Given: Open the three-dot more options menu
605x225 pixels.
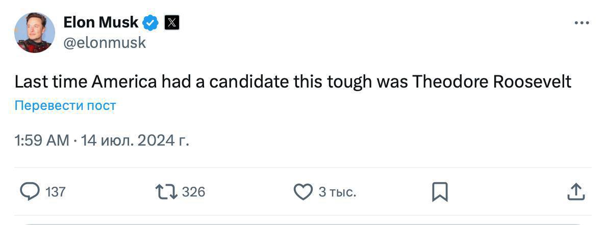Looking at the screenshot, I should pos(582,23).
